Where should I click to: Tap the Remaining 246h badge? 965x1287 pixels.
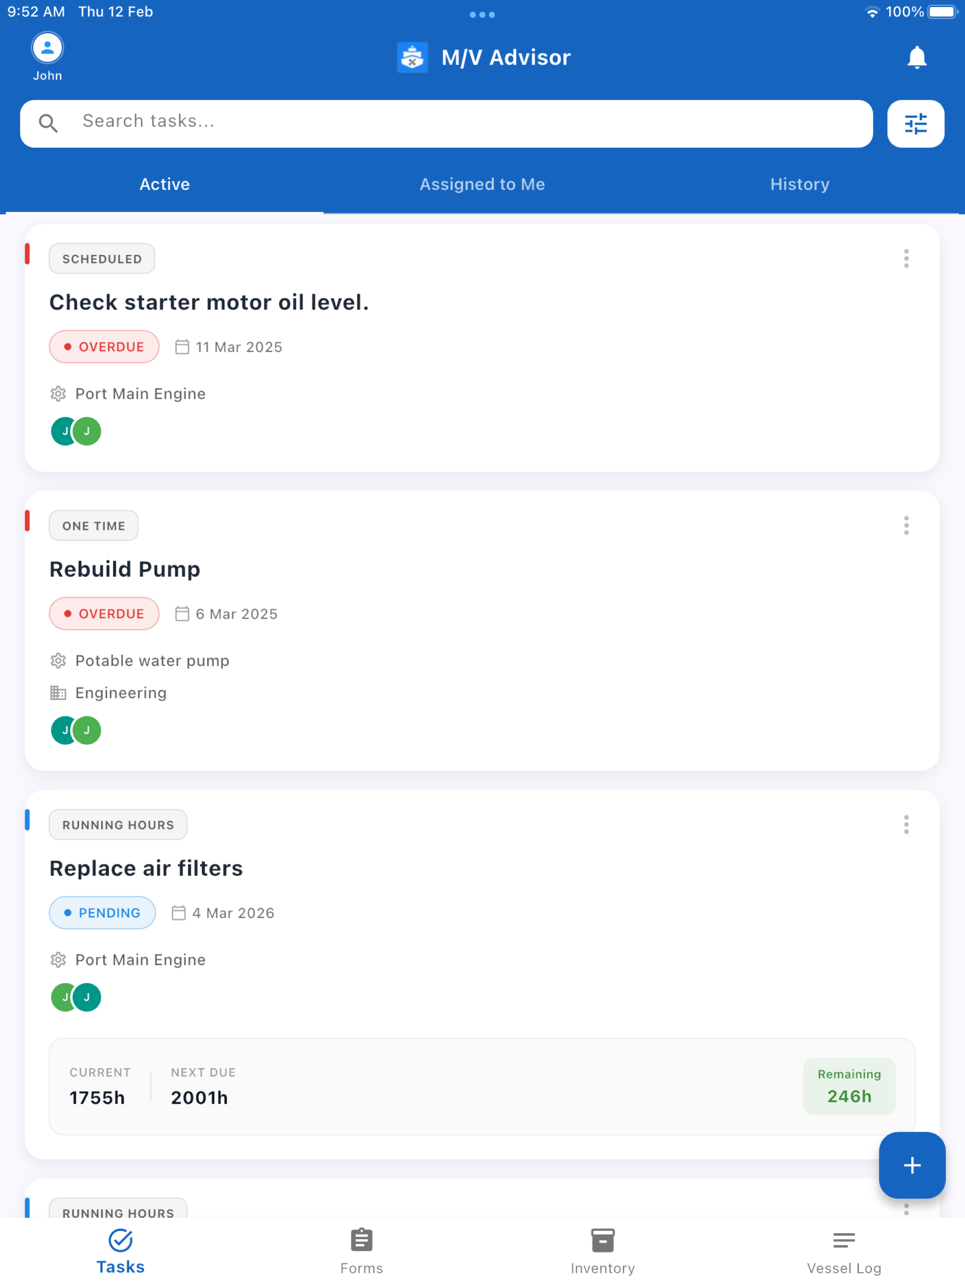tap(849, 1086)
